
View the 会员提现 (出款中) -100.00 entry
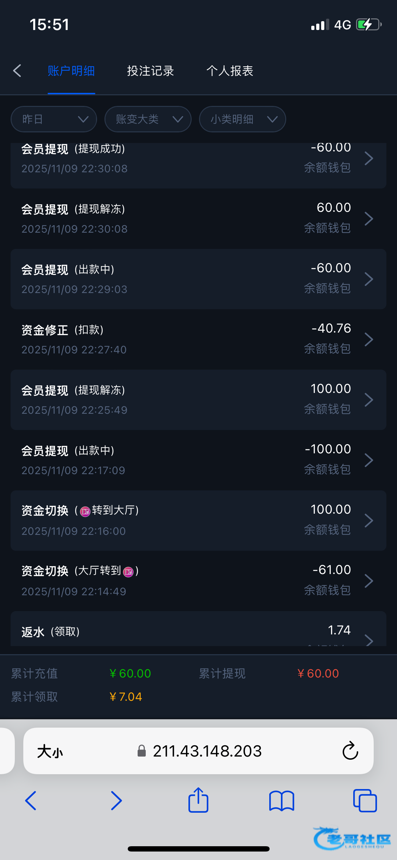pos(198,460)
